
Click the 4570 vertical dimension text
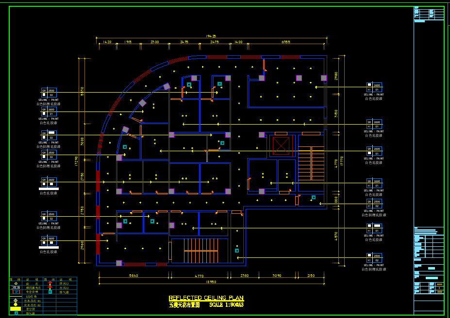tap(336, 236)
